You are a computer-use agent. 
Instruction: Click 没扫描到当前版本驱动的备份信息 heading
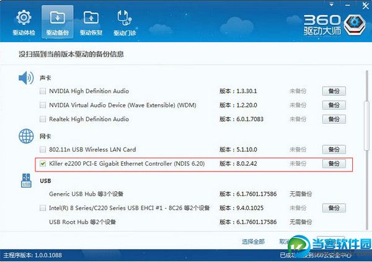[71, 54]
